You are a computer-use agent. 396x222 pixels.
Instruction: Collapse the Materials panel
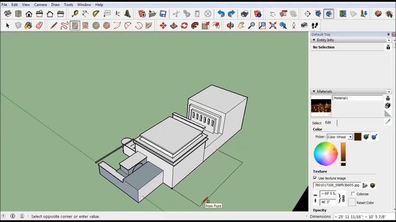tap(314, 91)
